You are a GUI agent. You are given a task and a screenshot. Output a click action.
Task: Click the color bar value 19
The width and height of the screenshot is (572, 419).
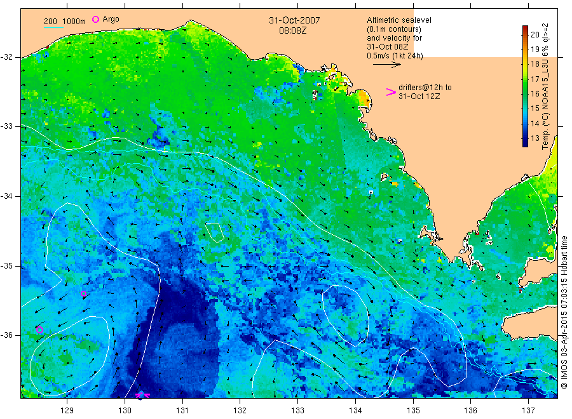click(535, 49)
